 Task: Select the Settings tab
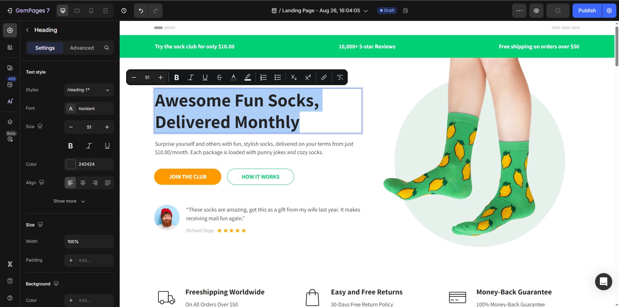tap(45, 48)
